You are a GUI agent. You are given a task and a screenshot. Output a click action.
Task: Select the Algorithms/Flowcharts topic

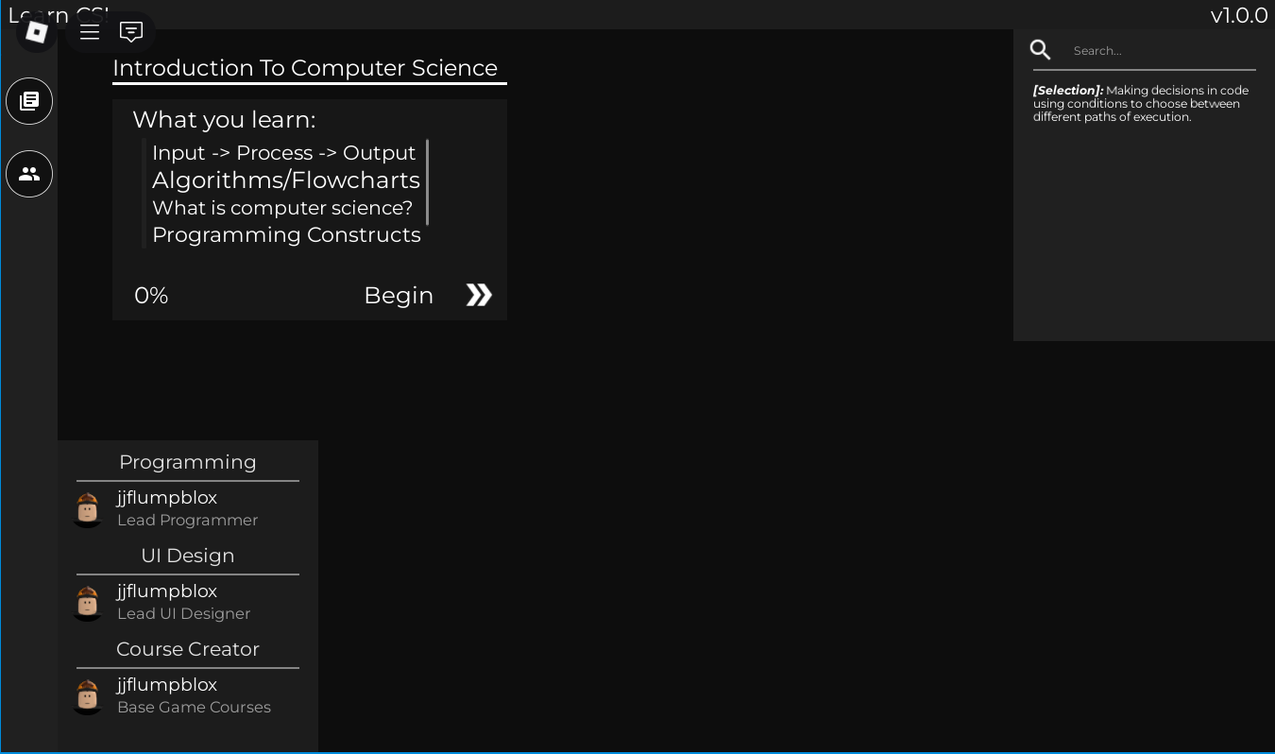(x=285, y=180)
